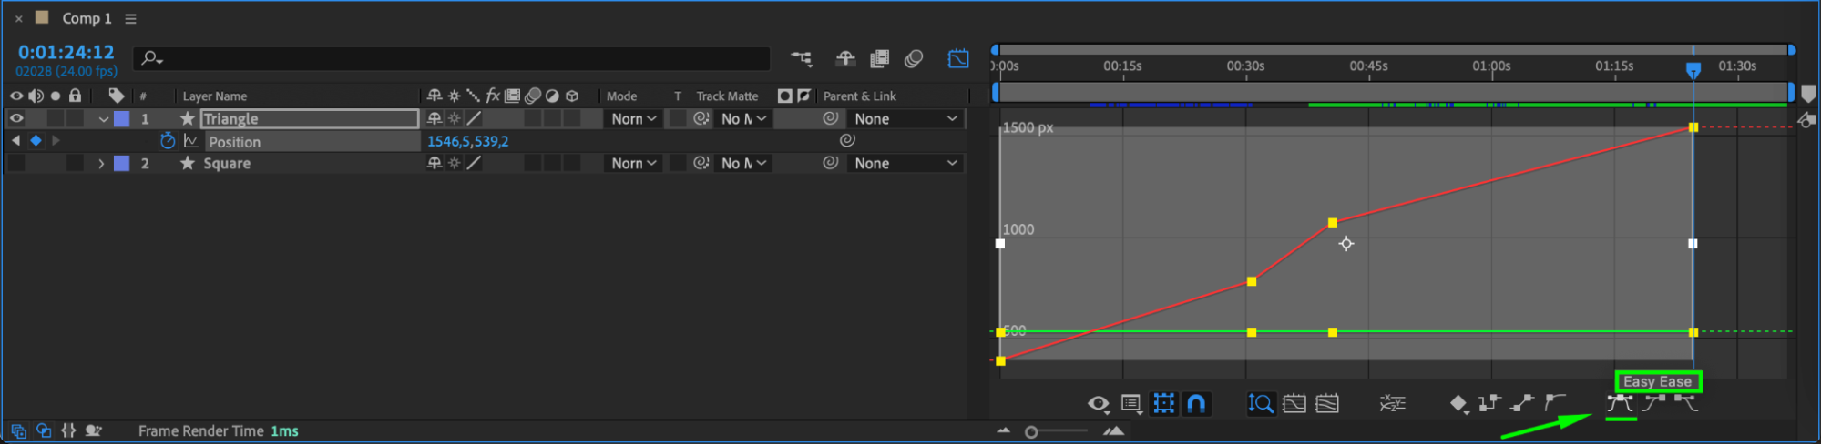Toggle the Position stopwatch
Viewport: 1821px width, 445px height.
tap(168, 141)
